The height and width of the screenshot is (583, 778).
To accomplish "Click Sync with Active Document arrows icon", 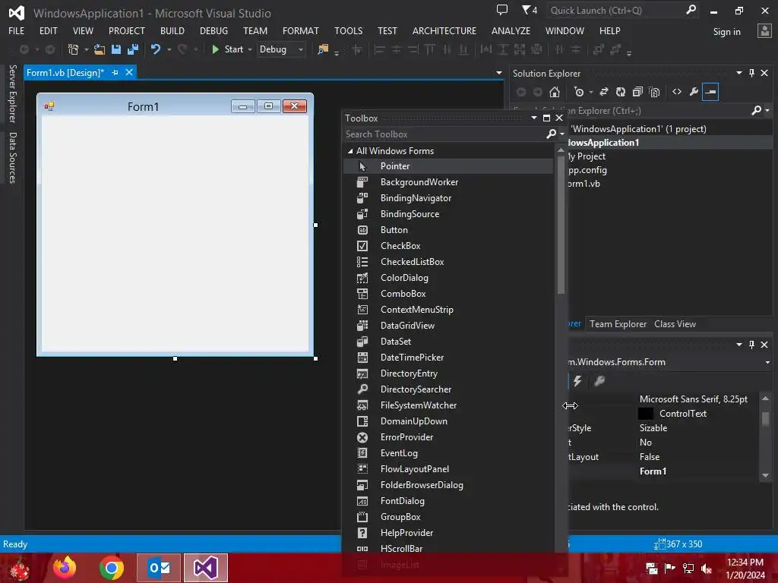I will coord(604,92).
